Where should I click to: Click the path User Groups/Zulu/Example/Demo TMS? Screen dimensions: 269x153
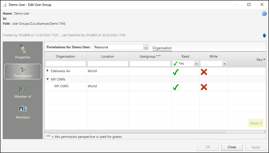[x=39, y=24]
